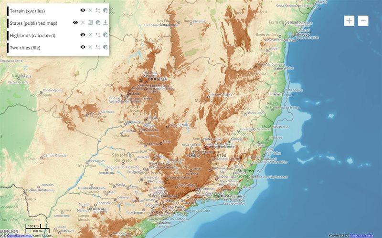Click the globe icon for Highlands (calculated)

pyautogui.click(x=105, y=35)
